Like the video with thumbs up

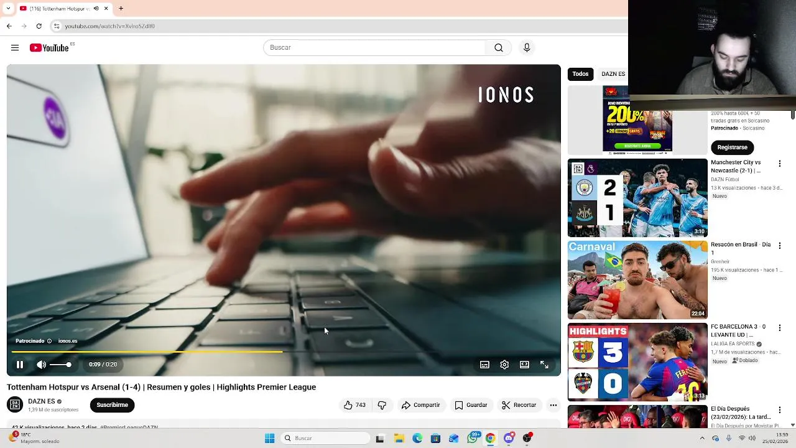354,405
